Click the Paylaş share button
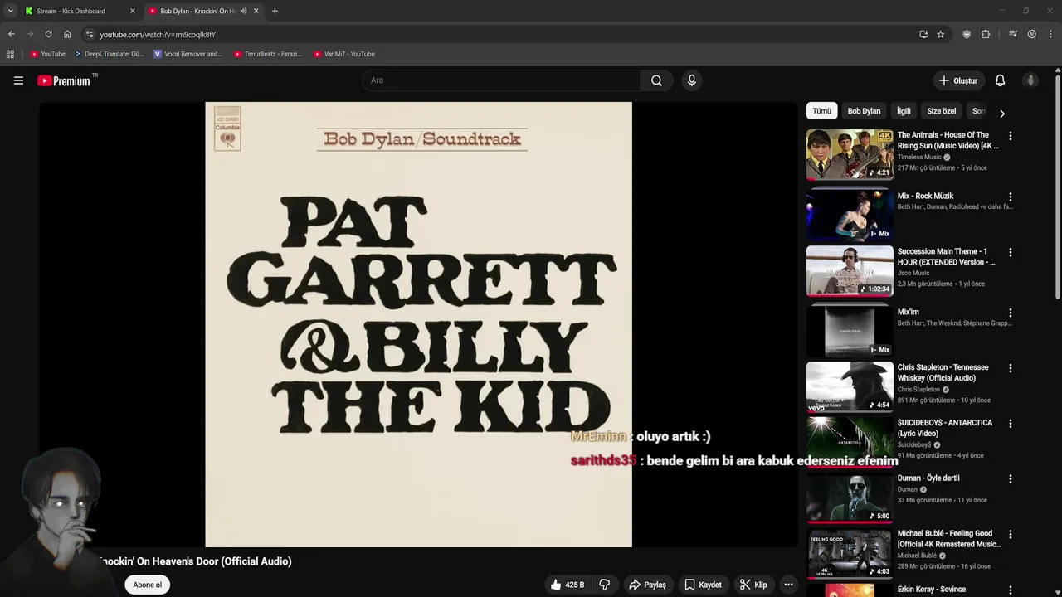1062x597 pixels. (x=647, y=585)
